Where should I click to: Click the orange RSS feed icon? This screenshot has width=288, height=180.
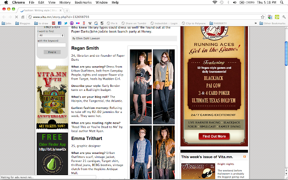pos(244,157)
